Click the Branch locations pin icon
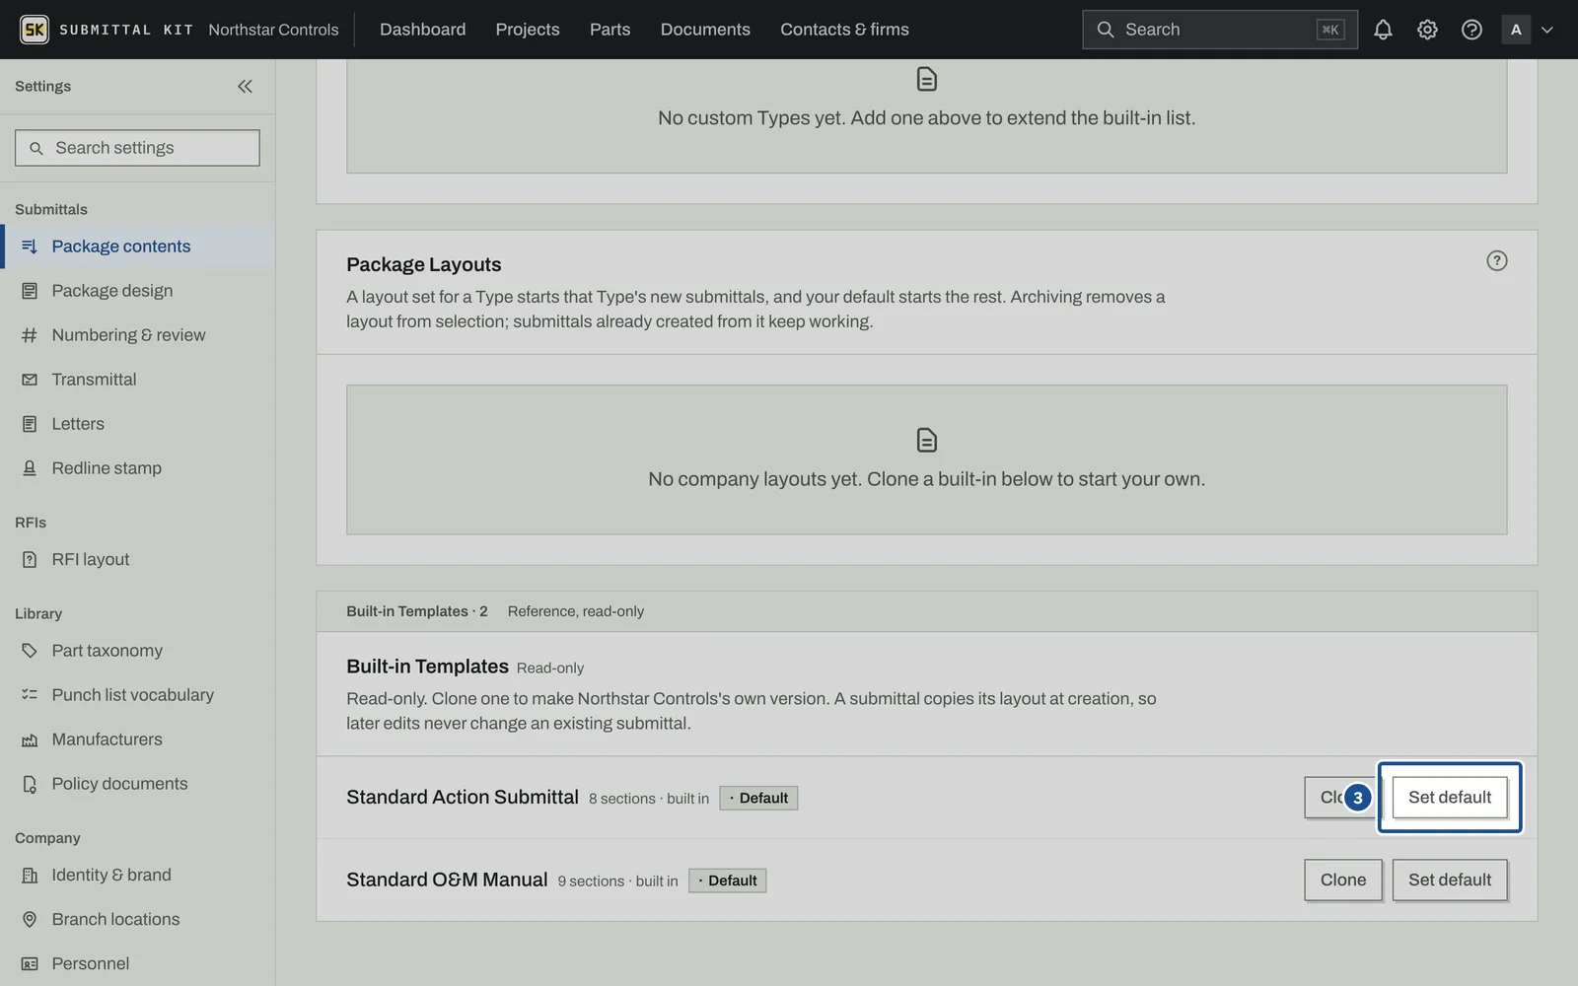This screenshot has height=986, width=1578. click(x=30, y=919)
